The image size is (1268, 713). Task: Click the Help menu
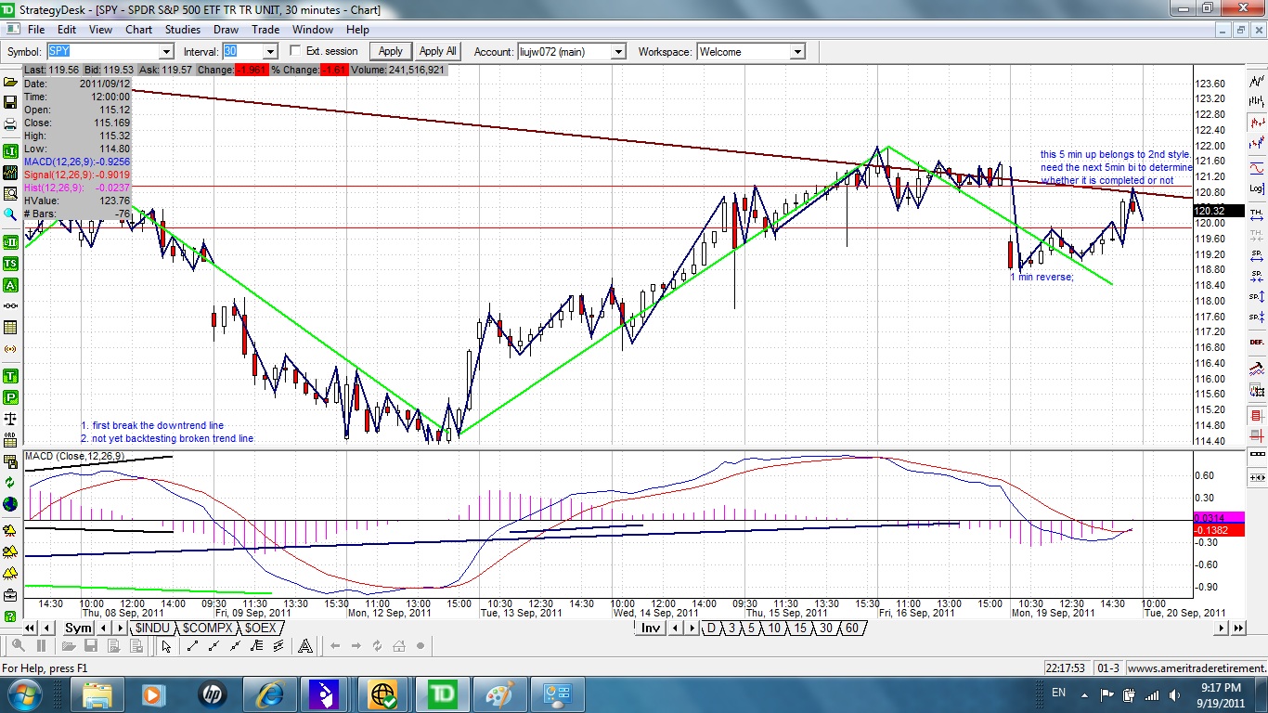(357, 30)
